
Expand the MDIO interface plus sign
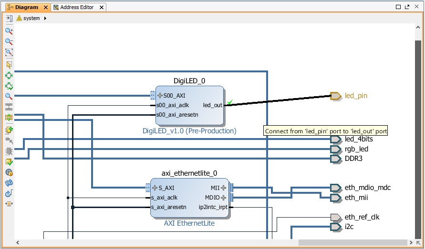tap(223, 198)
